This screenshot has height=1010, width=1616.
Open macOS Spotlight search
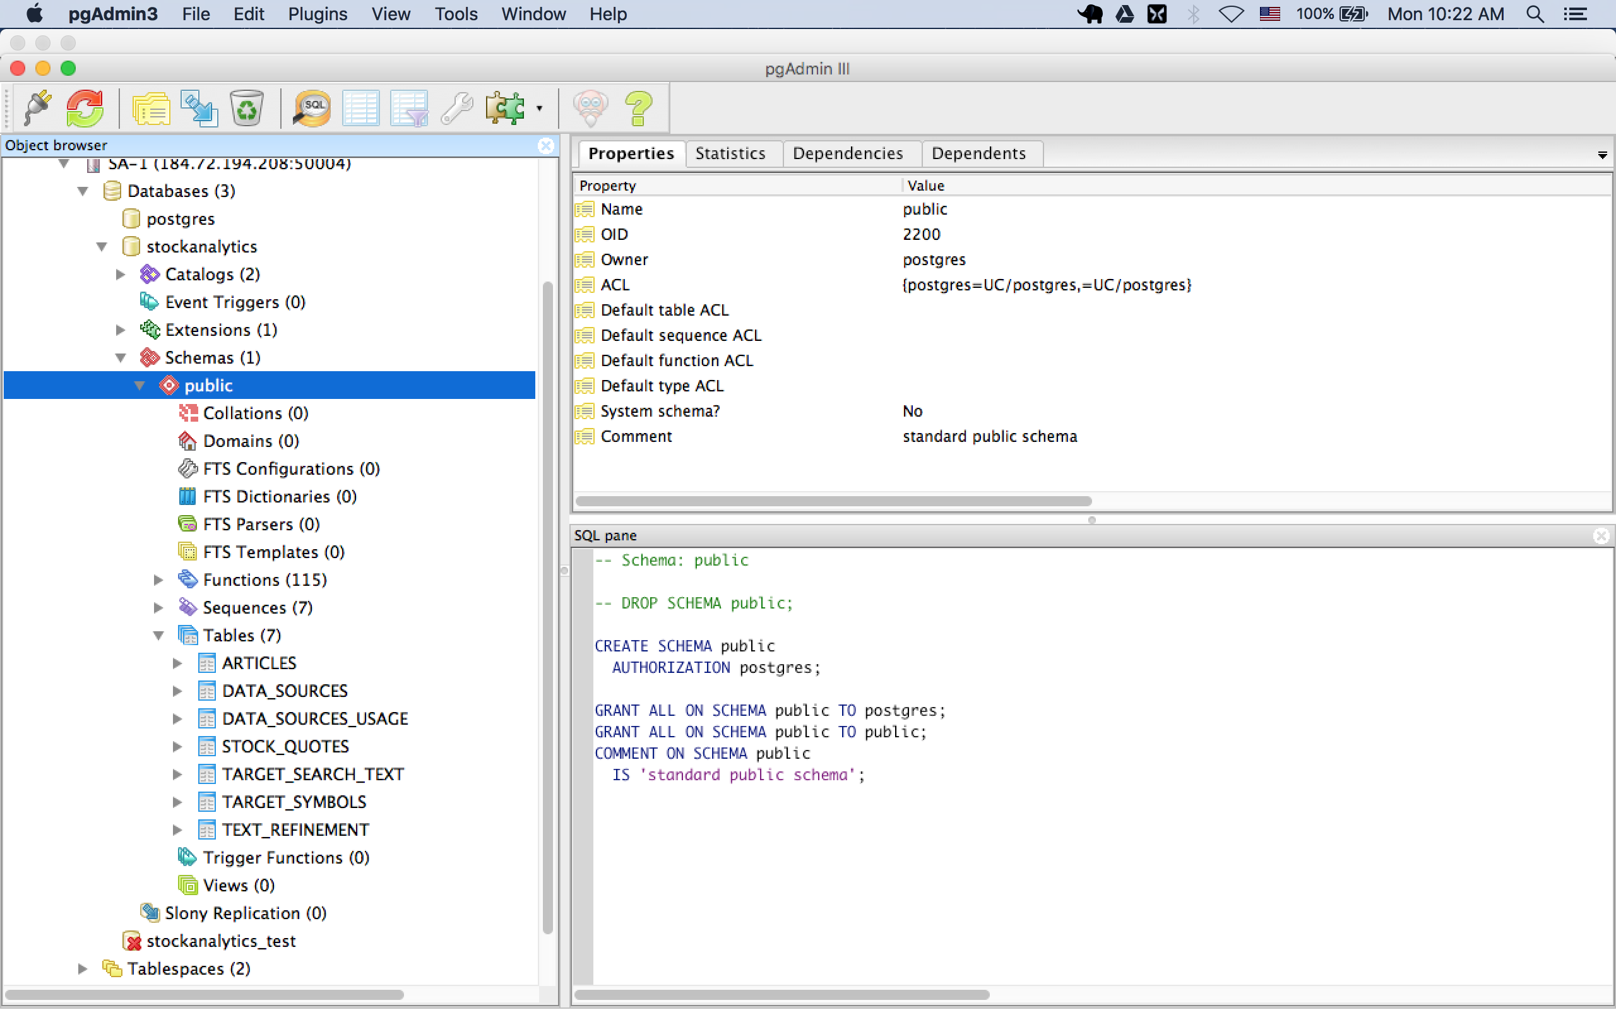coord(1535,14)
